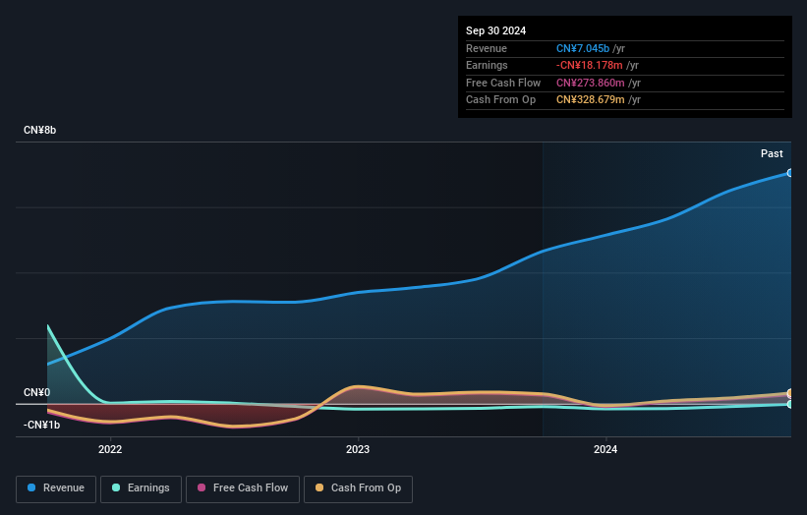Click the Revenue row label in tooltip

pos(487,48)
